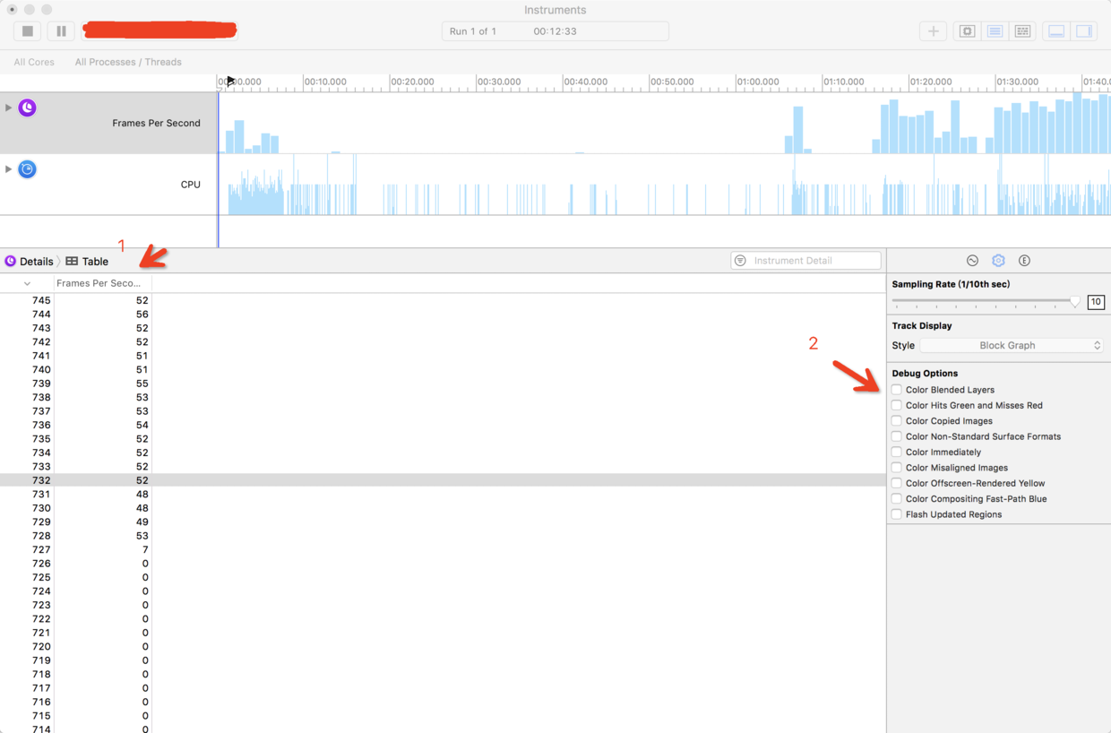This screenshot has width=1111, height=733.
Task: Select the list strategy view icon
Action: 995,31
